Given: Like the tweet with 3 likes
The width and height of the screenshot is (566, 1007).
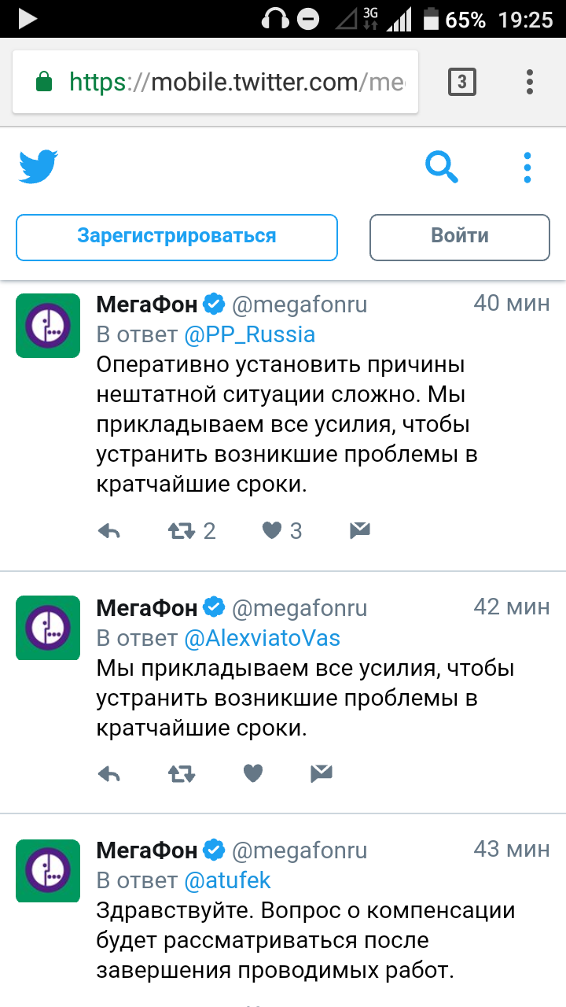Looking at the screenshot, I should [272, 531].
